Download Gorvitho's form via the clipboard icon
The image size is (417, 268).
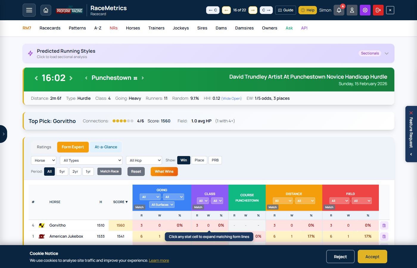384,225
